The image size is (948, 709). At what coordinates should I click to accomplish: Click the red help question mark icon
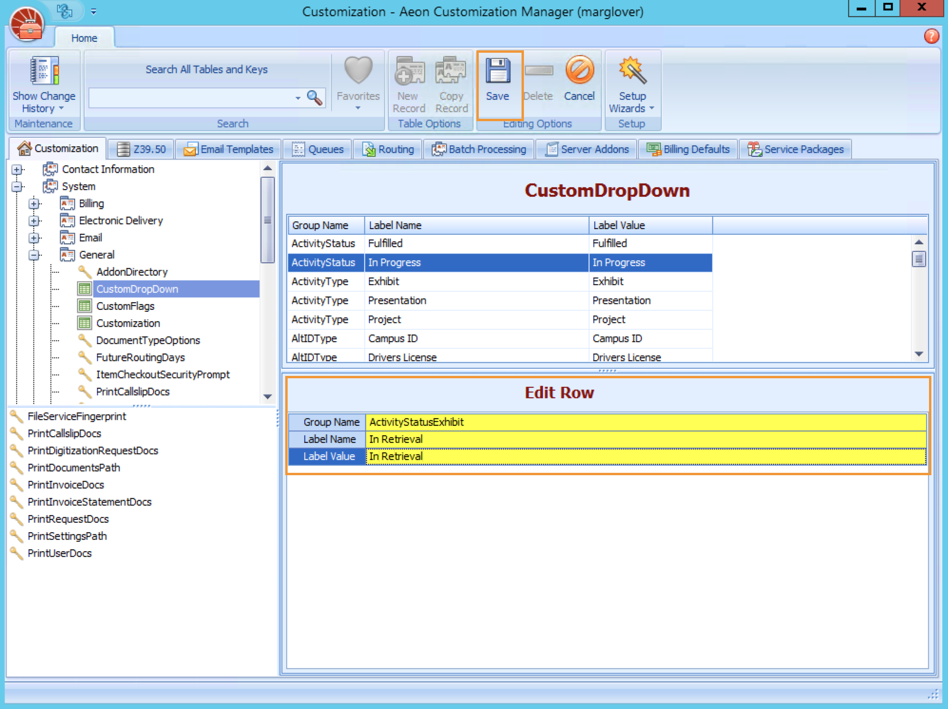931,36
